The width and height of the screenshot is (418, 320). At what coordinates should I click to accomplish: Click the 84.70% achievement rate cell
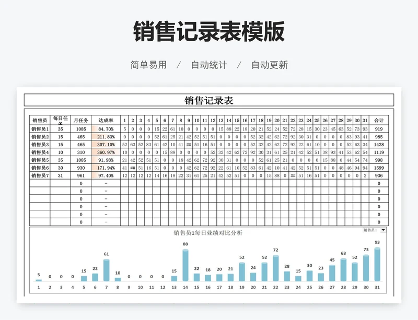pyautogui.click(x=106, y=129)
